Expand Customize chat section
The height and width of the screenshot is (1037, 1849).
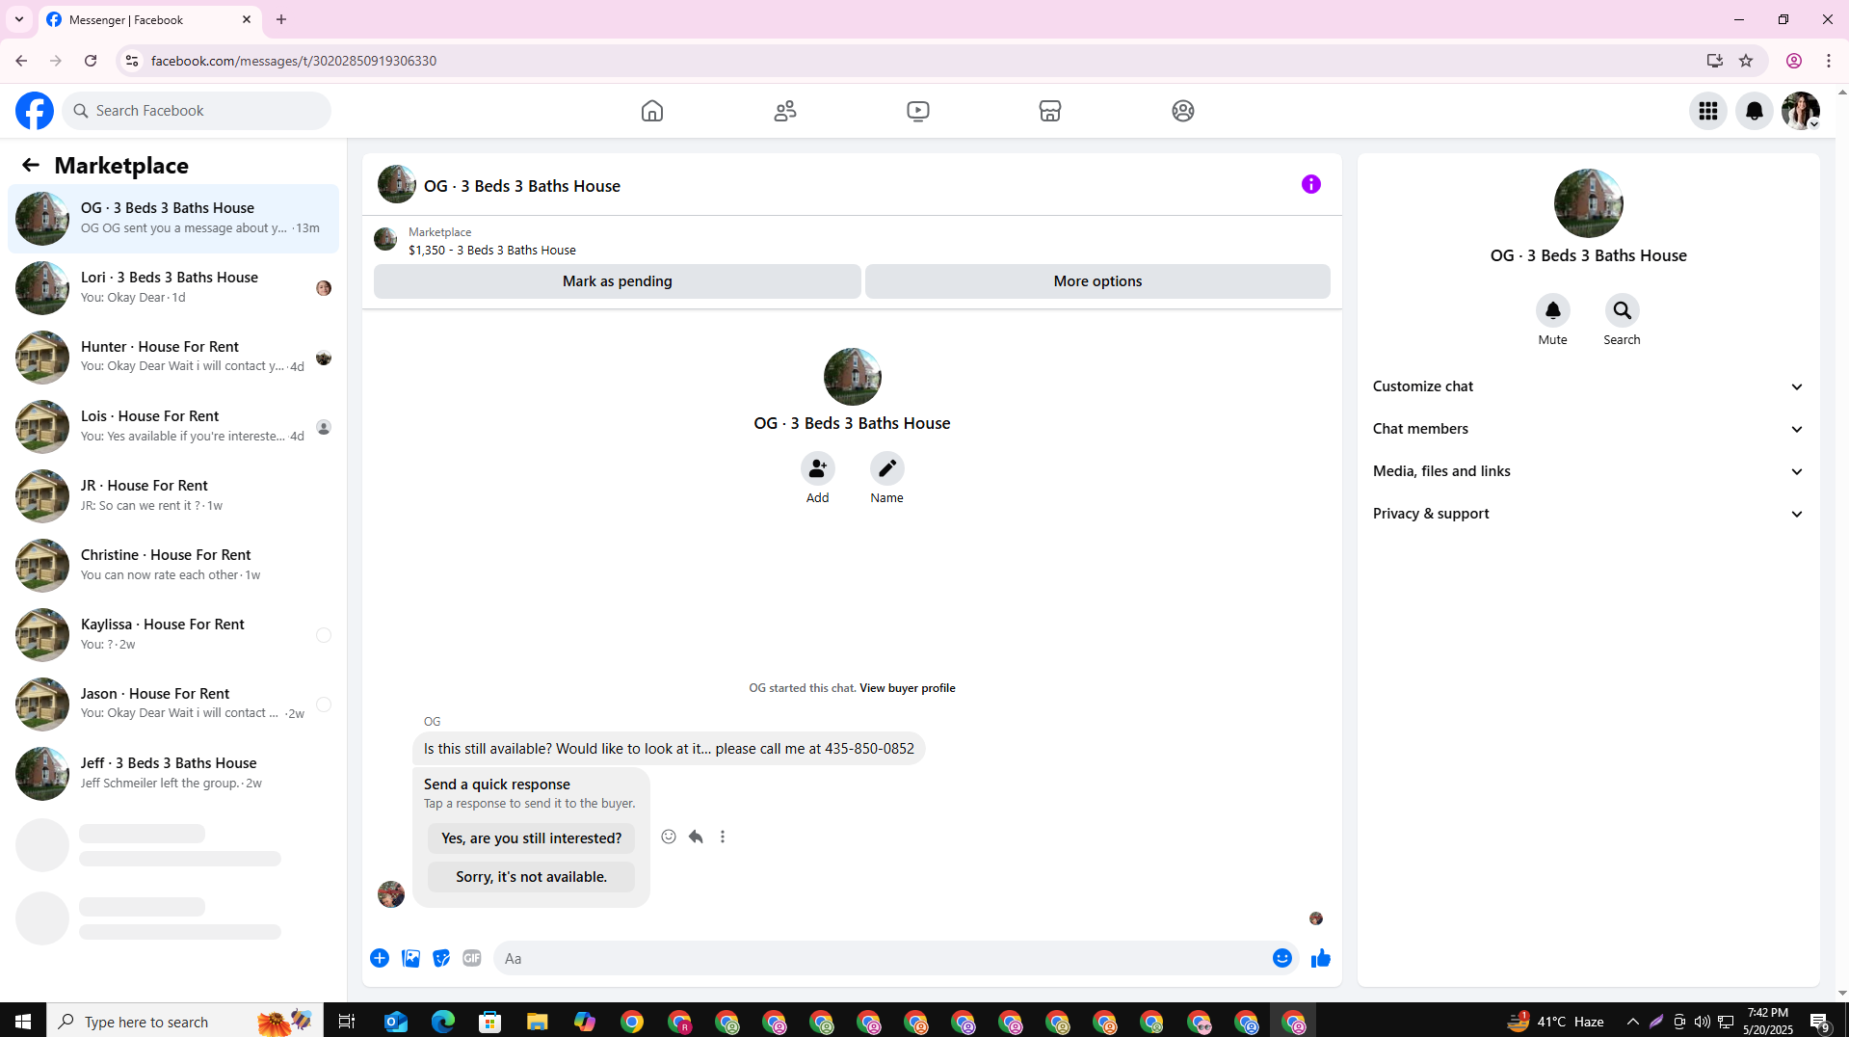(1588, 386)
